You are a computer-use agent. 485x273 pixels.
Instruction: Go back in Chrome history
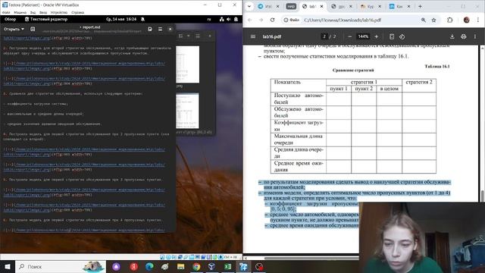[x=250, y=20]
